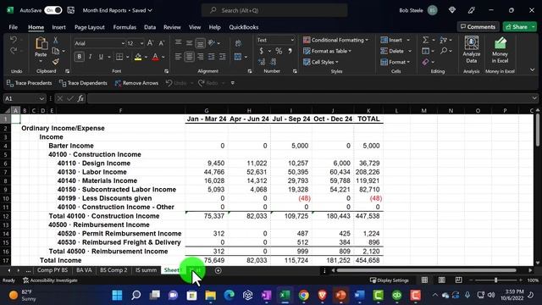Open Money in Excel

(500, 51)
